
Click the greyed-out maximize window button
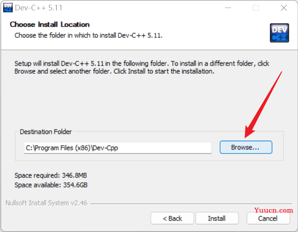[255, 8]
